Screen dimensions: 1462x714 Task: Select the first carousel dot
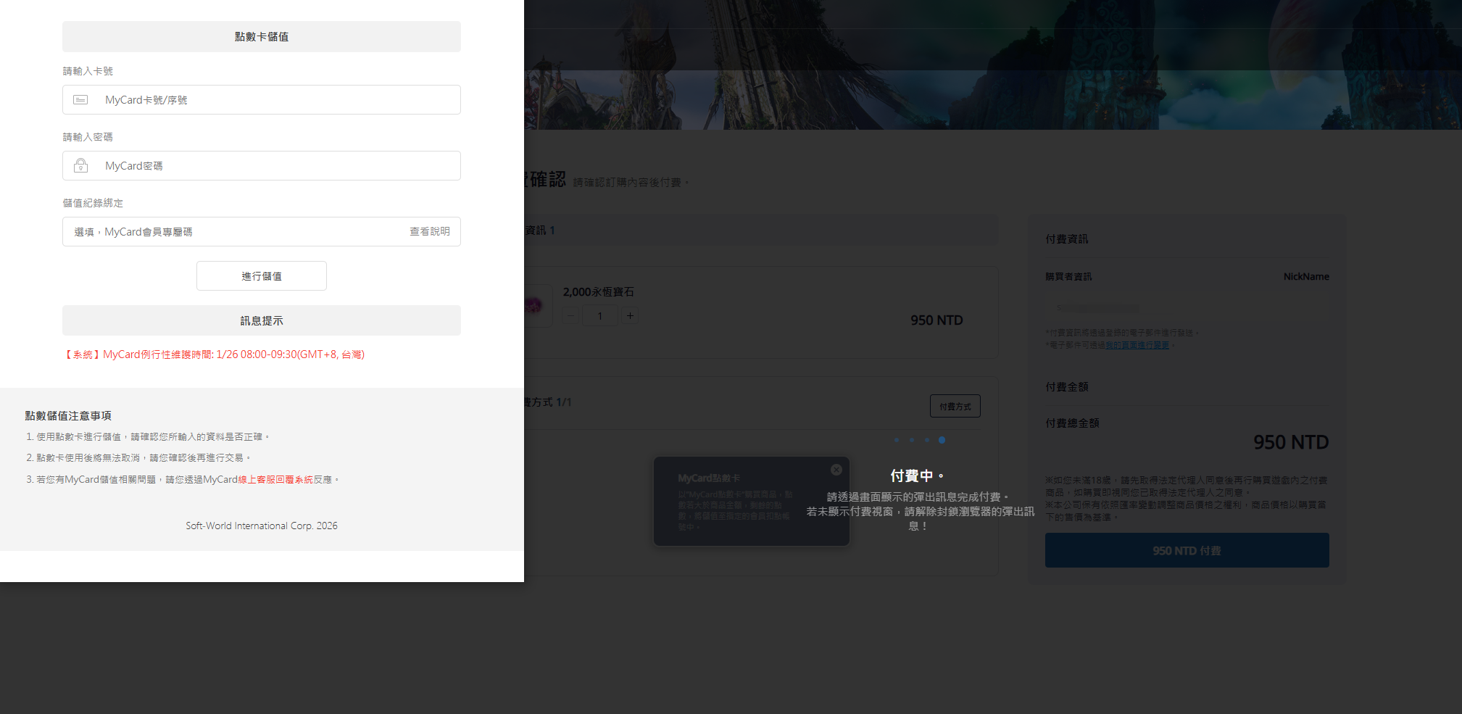click(x=897, y=440)
